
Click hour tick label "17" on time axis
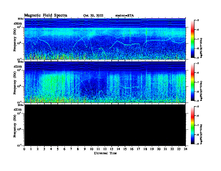click(138, 149)
